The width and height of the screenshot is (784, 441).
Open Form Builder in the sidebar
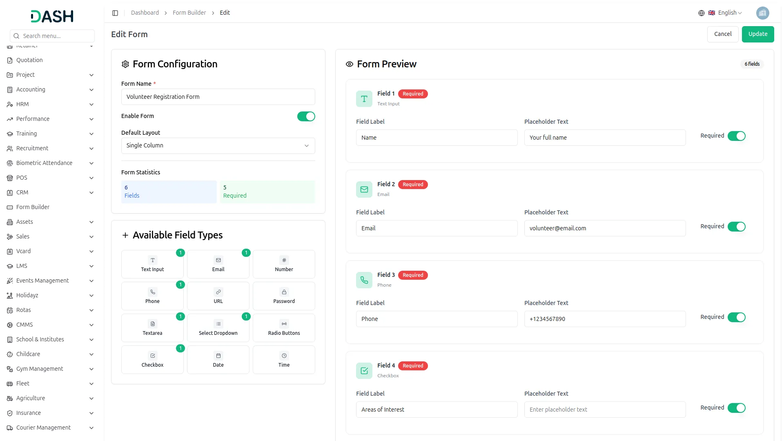[x=33, y=207]
